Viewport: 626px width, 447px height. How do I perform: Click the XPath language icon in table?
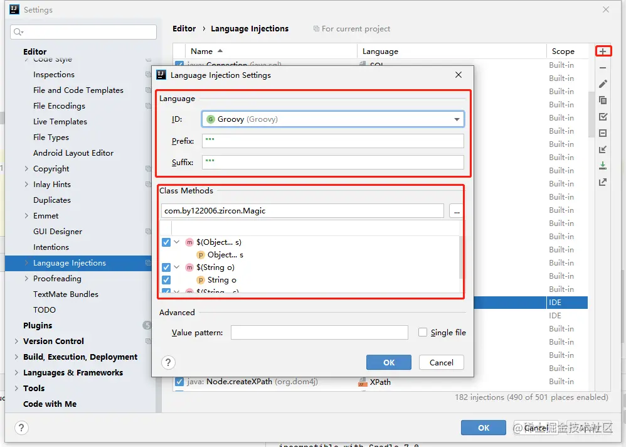pos(363,382)
